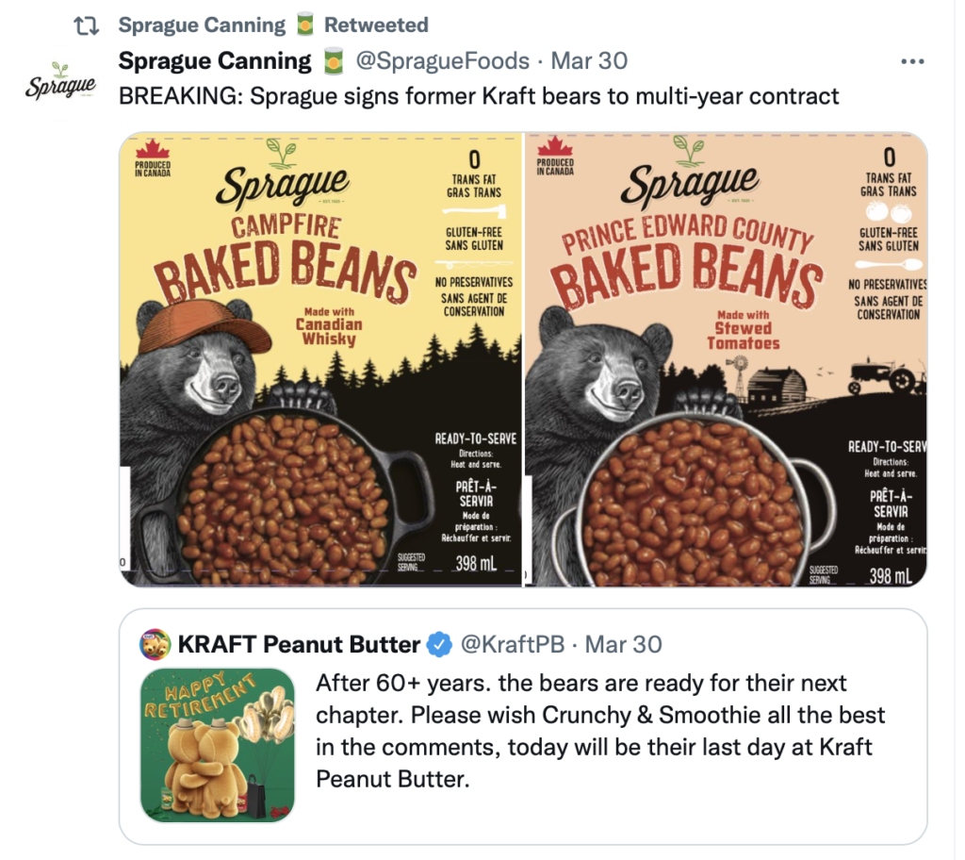Open the "Sprague Canning Retweeted" link
The width and height of the screenshot is (965, 860).
(273, 25)
